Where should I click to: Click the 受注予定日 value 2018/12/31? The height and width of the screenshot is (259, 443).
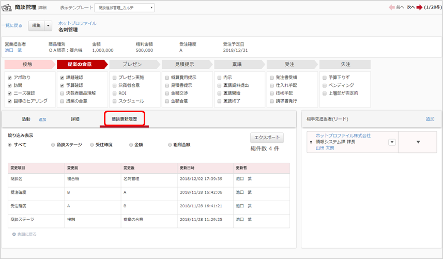coord(235,50)
